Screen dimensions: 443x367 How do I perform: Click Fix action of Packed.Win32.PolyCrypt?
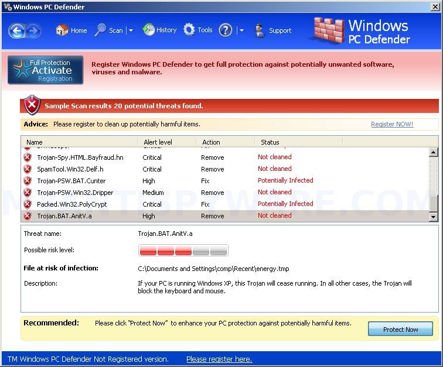(205, 204)
